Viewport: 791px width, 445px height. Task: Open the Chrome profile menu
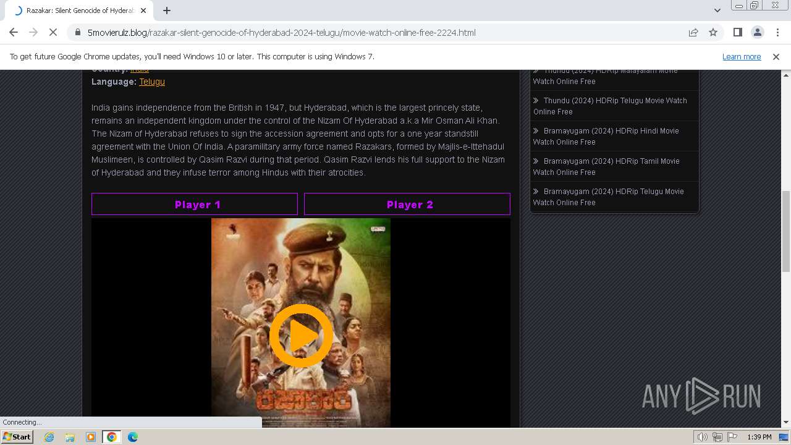(x=757, y=32)
